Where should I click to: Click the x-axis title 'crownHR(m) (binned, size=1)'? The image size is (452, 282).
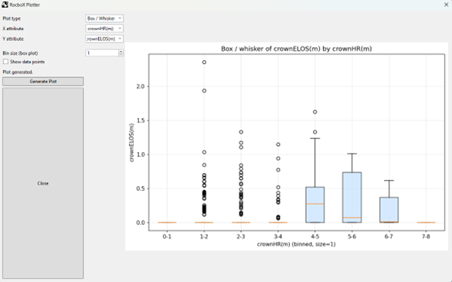pyautogui.click(x=297, y=244)
